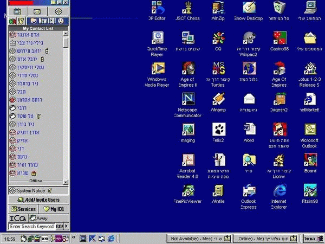Open the Dagesh2 shortcut
325x244 pixels.
click(x=279, y=102)
